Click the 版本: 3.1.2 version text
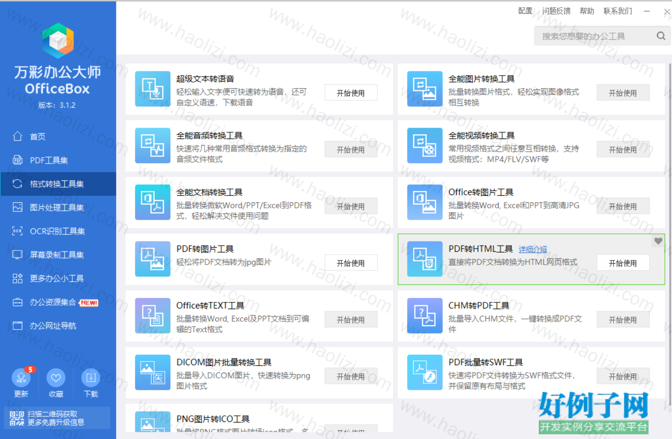672x439 pixels. click(x=57, y=105)
